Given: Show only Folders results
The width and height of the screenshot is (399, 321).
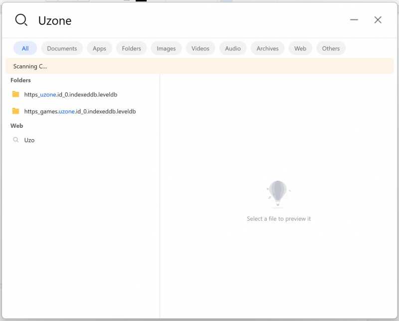Looking at the screenshot, I should 131,48.
